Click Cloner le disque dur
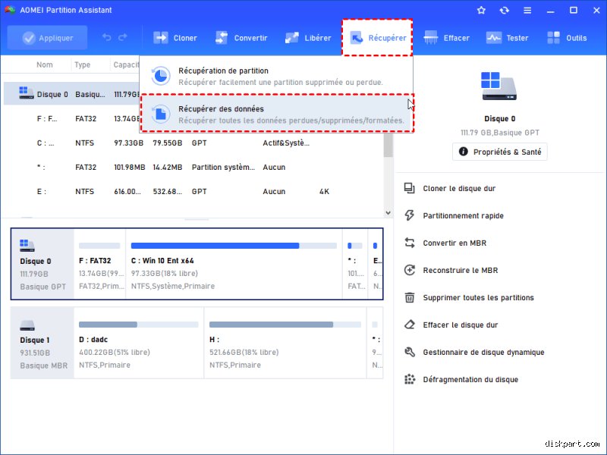 459,188
